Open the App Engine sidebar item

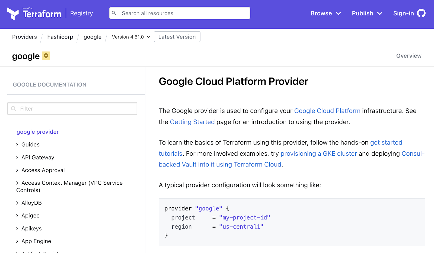tap(36, 241)
